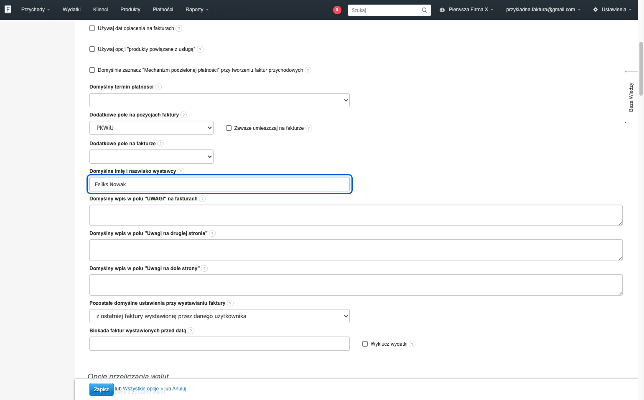Open the red notifications badge
The width and height of the screenshot is (644, 400).
click(x=337, y=10)
